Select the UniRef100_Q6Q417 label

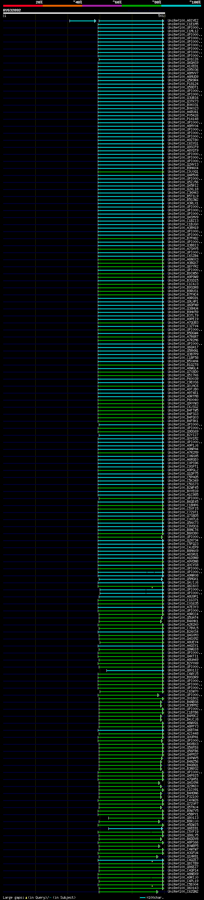(183, 347)
